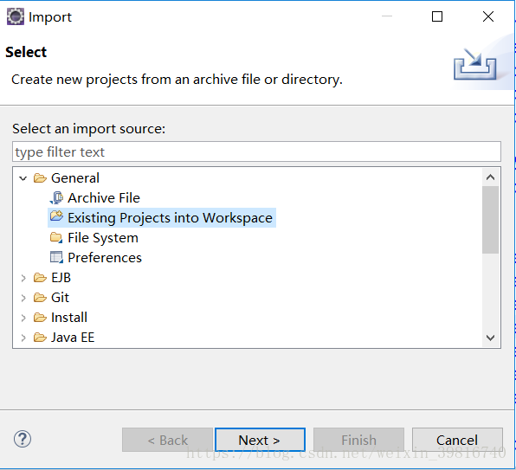This screenshot has width=516, height=470.
Task: Click the File System folder icon
Action: click(x=56, y=238)
